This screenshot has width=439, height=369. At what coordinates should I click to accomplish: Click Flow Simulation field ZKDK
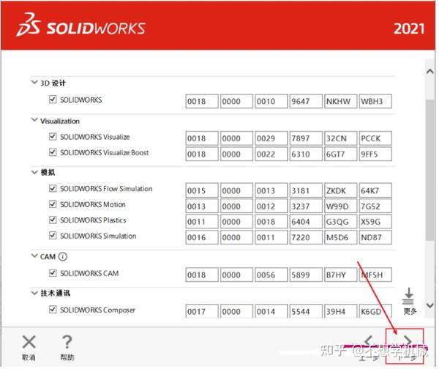click(340, 190)
